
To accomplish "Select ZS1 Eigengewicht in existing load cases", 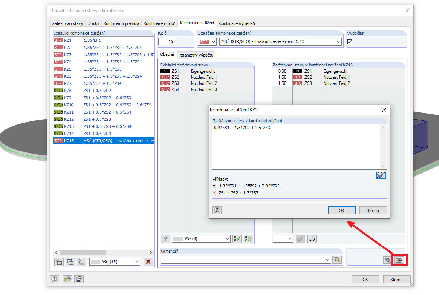I will (207, 71).
